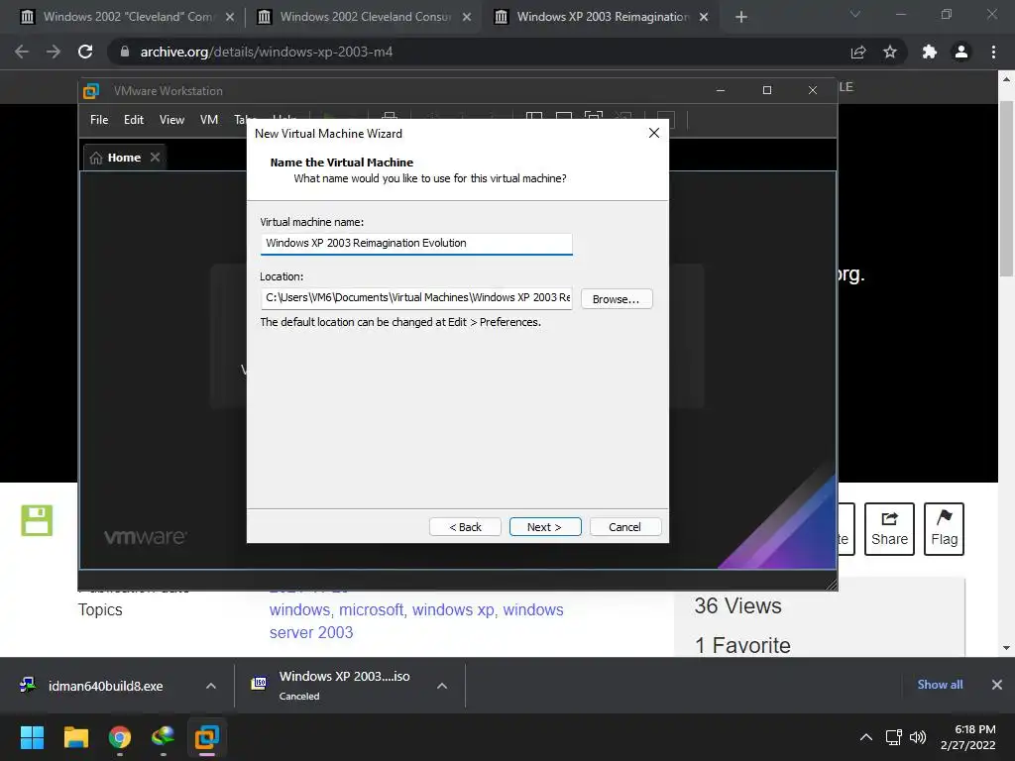Screen dimensions: 1015x761
Task: Open VMware Workstation File menu
Action: tap(99, 120)
